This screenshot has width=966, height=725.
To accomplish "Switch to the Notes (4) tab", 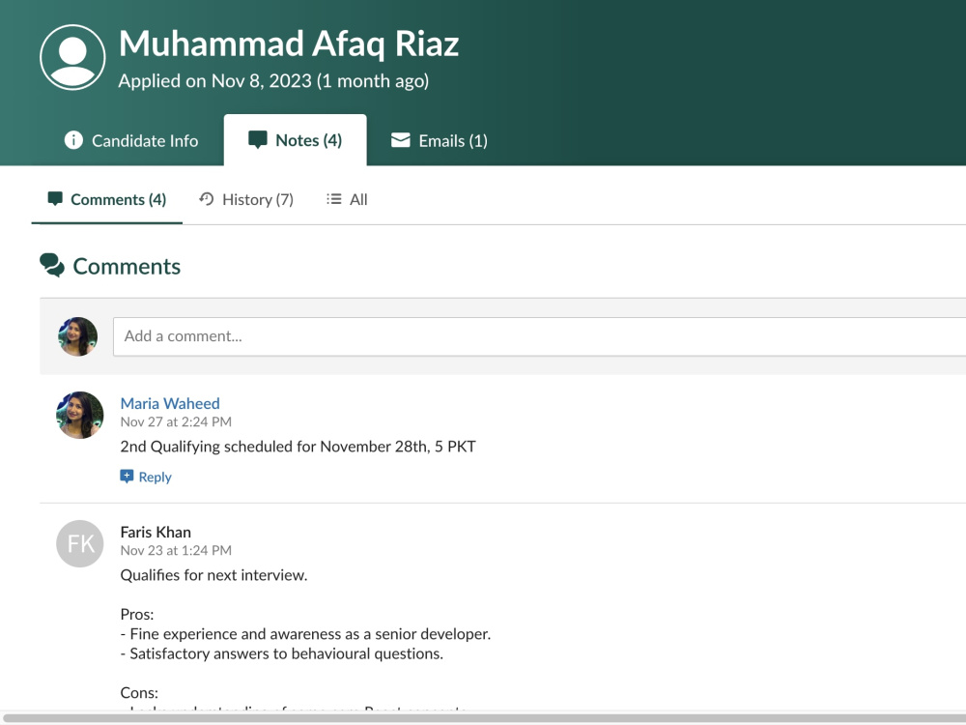I will point(295,140).
